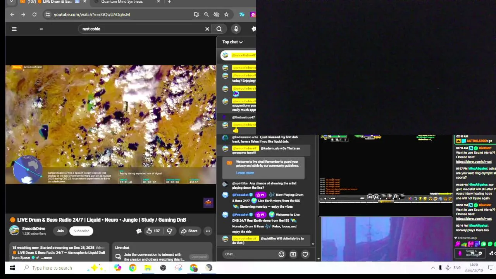
Task: Like the video with 137 likes
Action: [x=153, y=231]
